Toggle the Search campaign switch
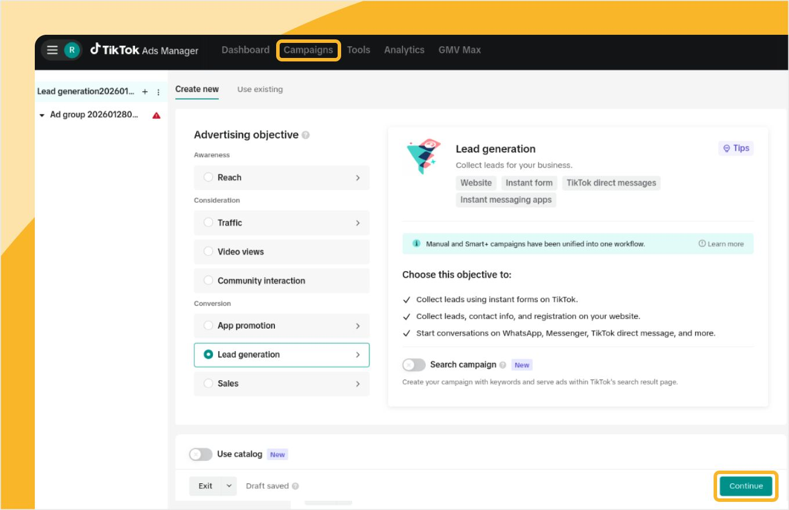The height and width of the screenshot is (510, 789). 414,365
